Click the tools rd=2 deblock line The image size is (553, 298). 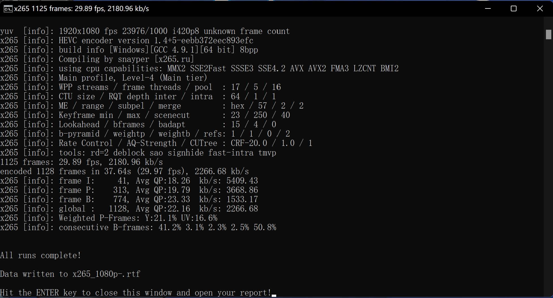tap(138, 153)
